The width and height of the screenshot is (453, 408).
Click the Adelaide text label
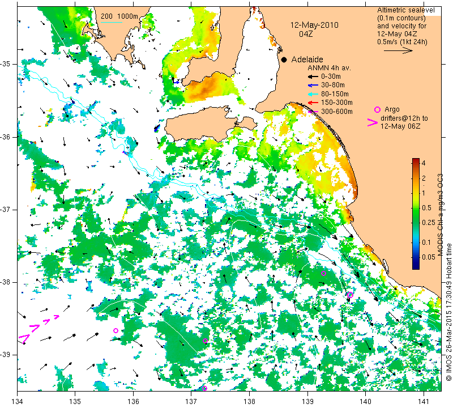(307, 59)
